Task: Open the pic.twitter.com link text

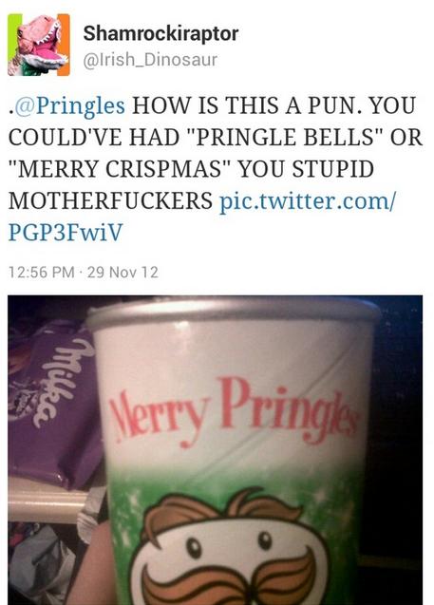Action: click(x=308, y=201)
